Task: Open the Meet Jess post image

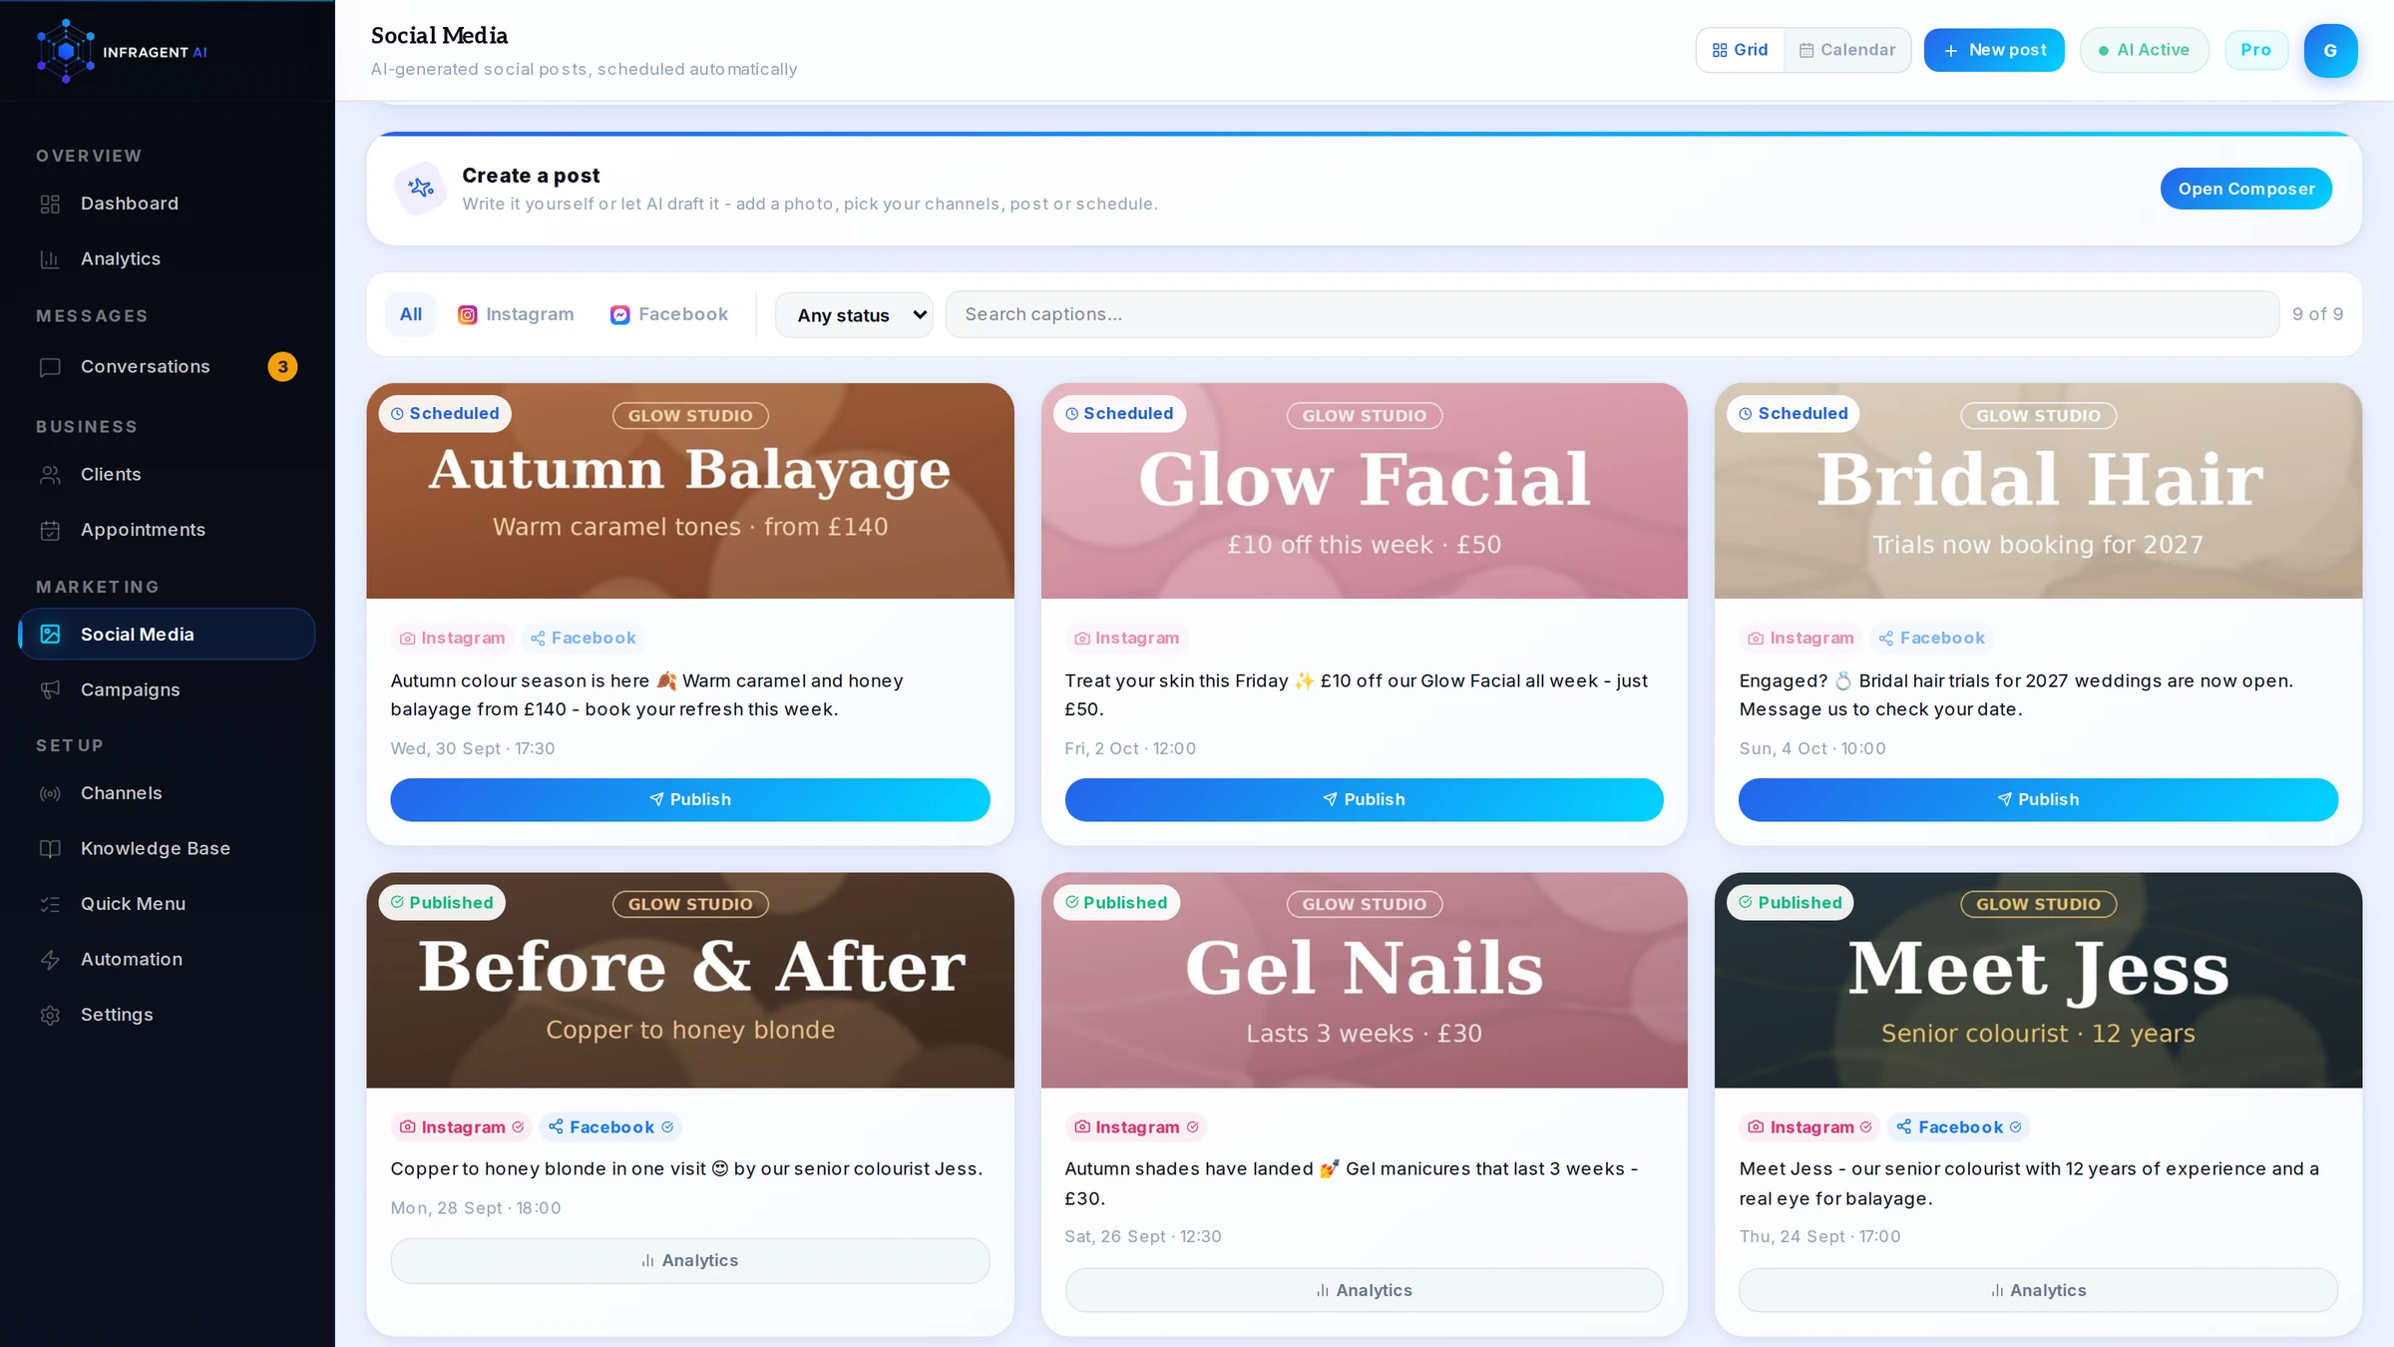Action: tap(2038, 980)
